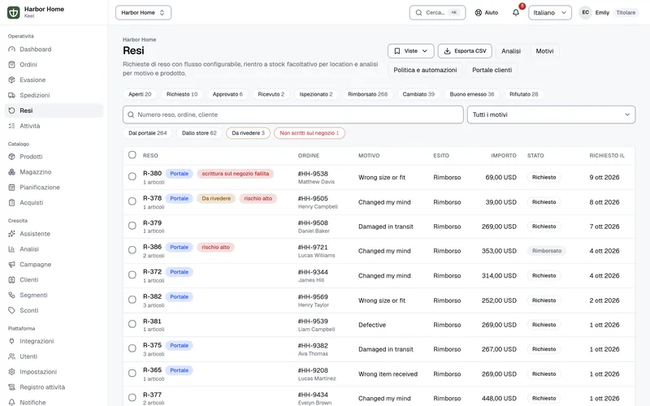The height and width of the screenshot is (406, 650).
Task: Filter by Buono emesso 36 status tab
Action: click(472, 94)
